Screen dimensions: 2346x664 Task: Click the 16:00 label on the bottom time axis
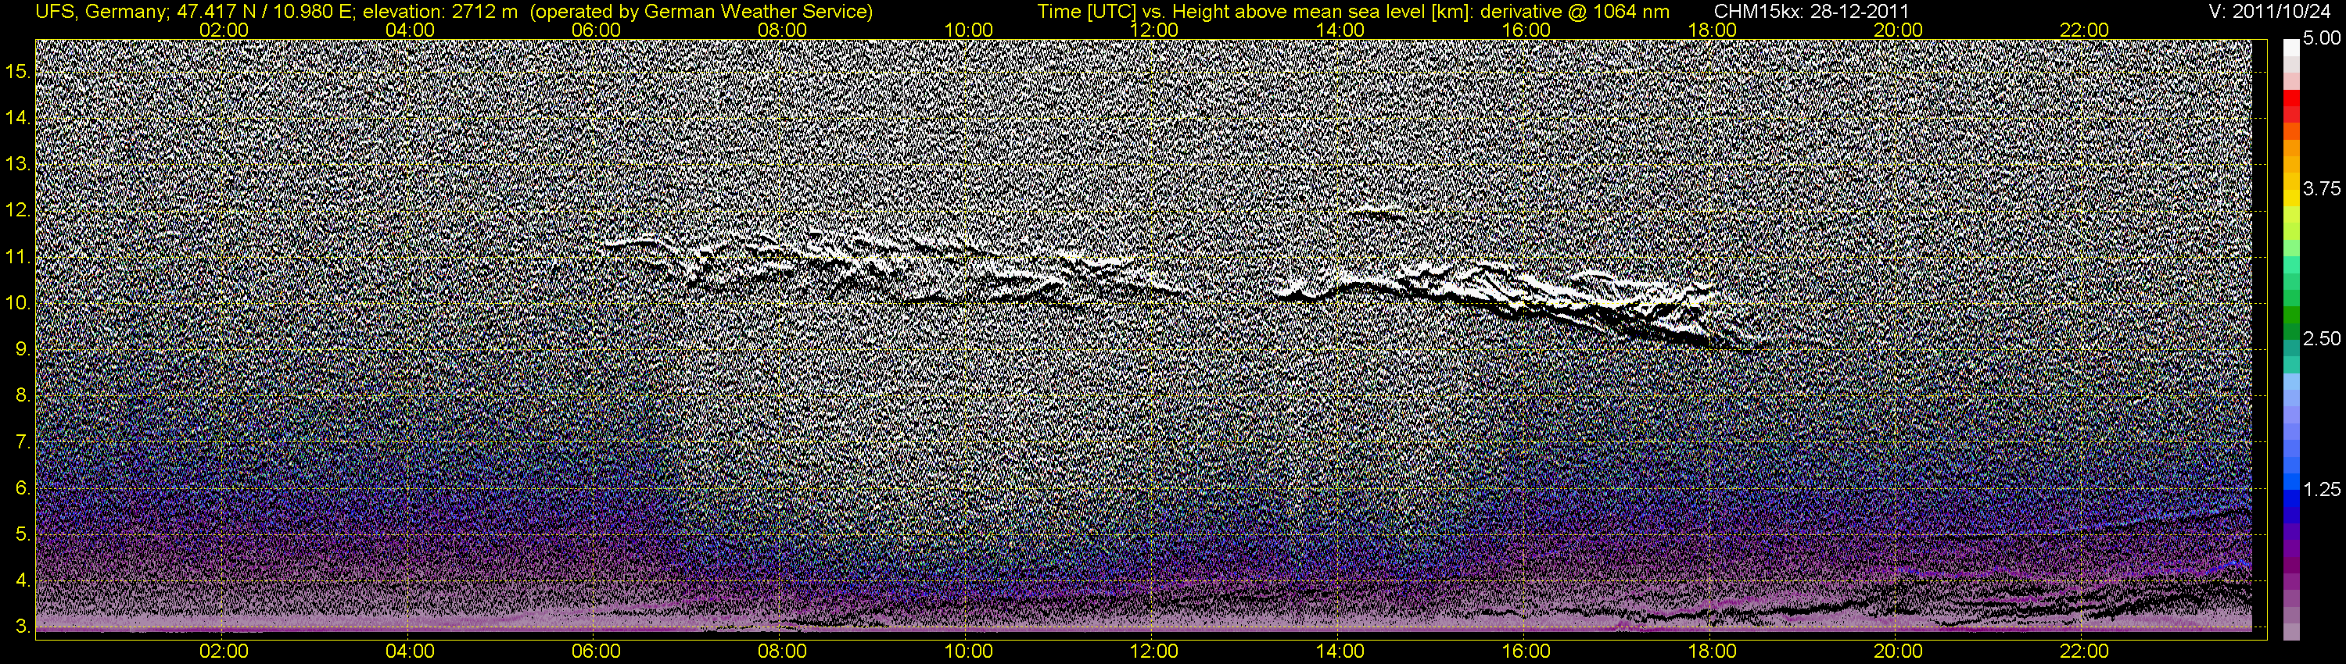pos(1526,652)
